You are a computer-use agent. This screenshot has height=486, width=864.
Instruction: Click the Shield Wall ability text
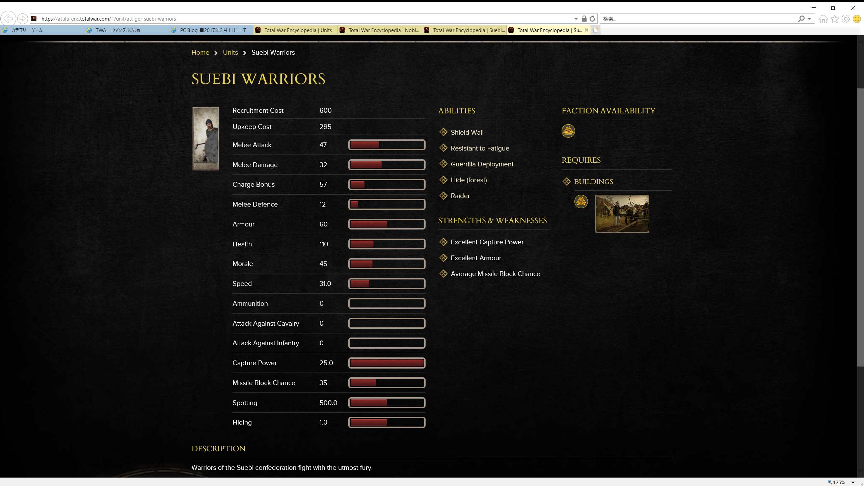[467, 132]
